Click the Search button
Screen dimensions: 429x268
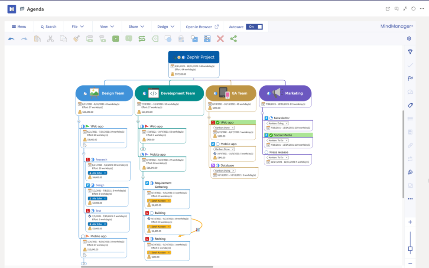pyautogui.click(x=48, y=27)
